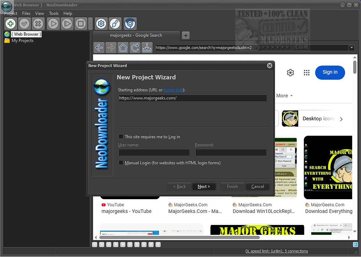Go back with the browser Back arrow
This screenshot has height=257, width=361.
(x=99, y=48)
